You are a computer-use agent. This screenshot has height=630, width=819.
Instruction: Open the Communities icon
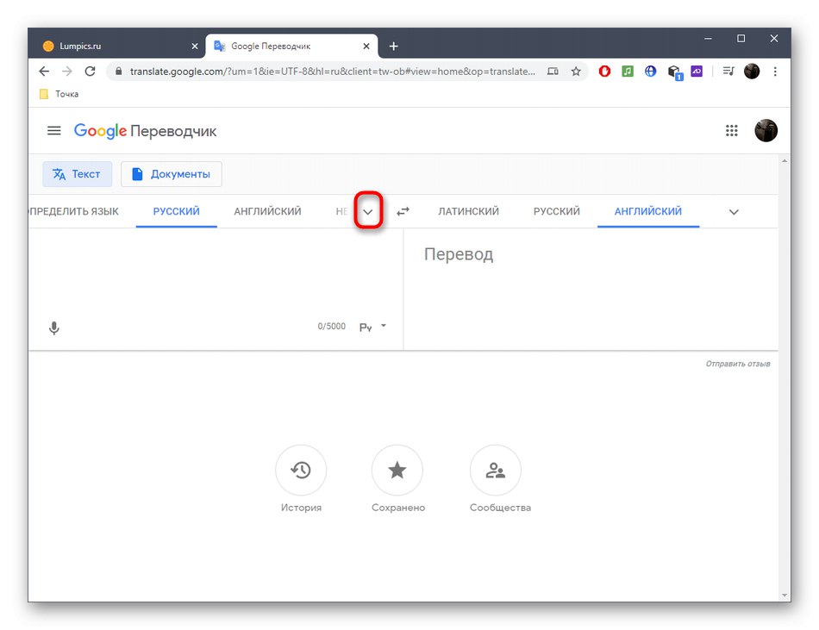click(495, 470)
